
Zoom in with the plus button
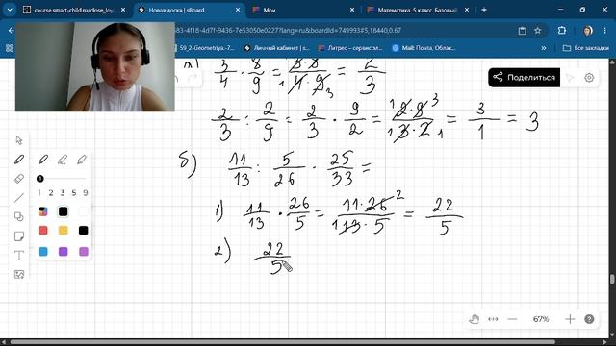click(570, 319)
